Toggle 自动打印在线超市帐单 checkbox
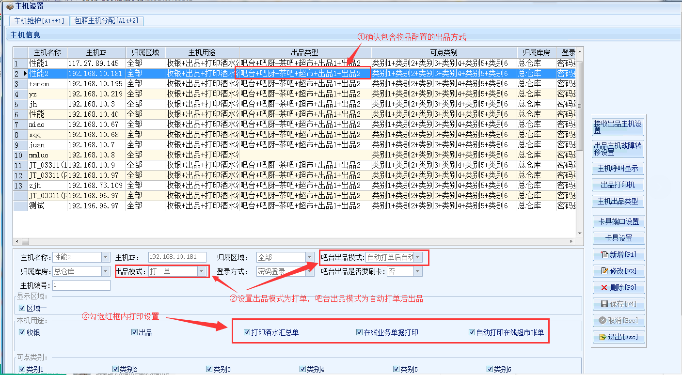 tap(472, 332)
